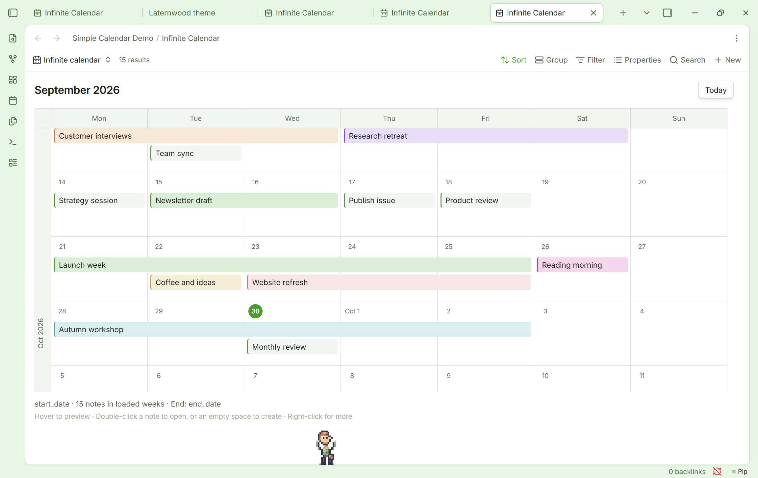
Task: Open the Launch week event
Action: point(292,265)
